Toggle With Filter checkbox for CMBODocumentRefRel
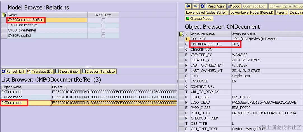Screen dimensions: 303x132 click(x=104, y=20)
